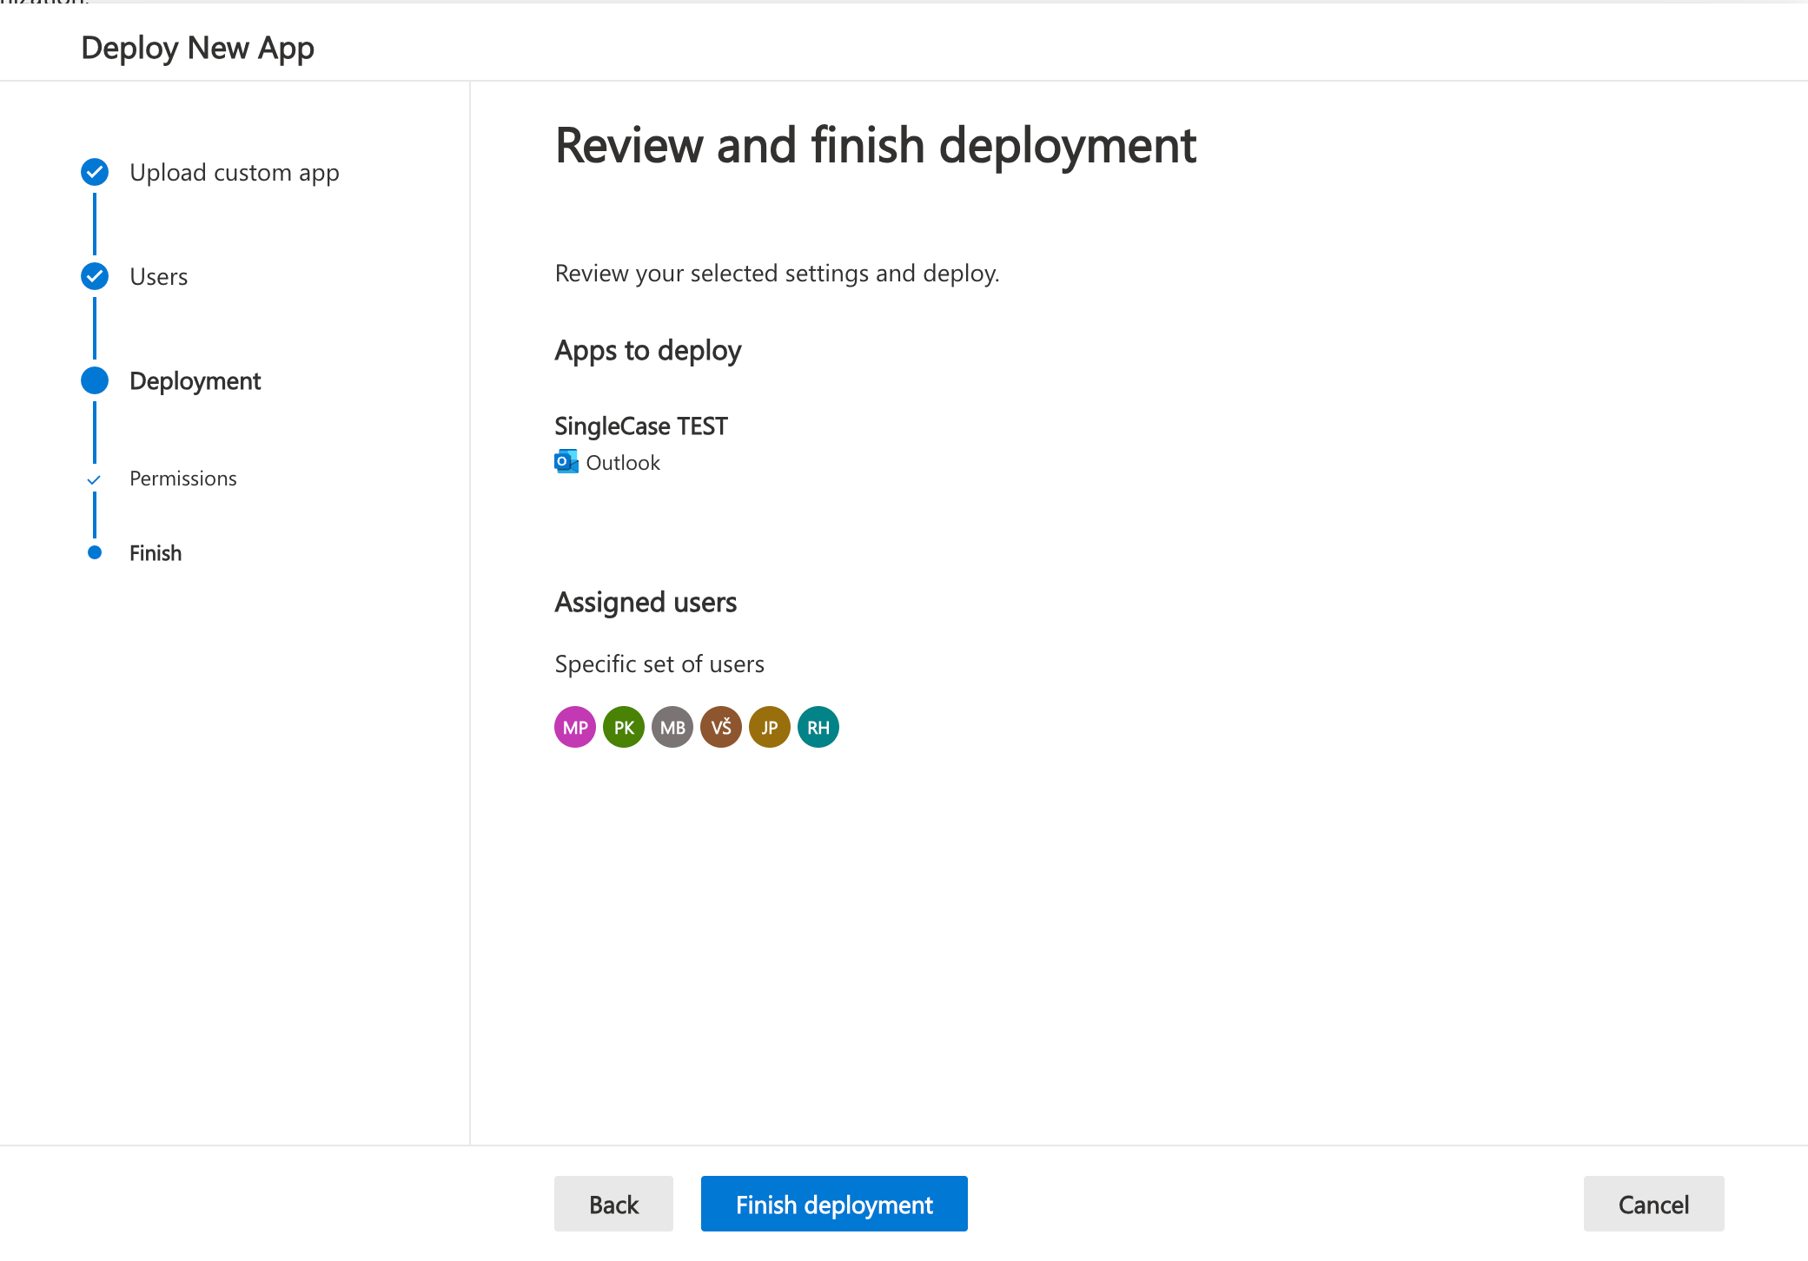Click the Deployment step circle indicator

click(95, 380)
